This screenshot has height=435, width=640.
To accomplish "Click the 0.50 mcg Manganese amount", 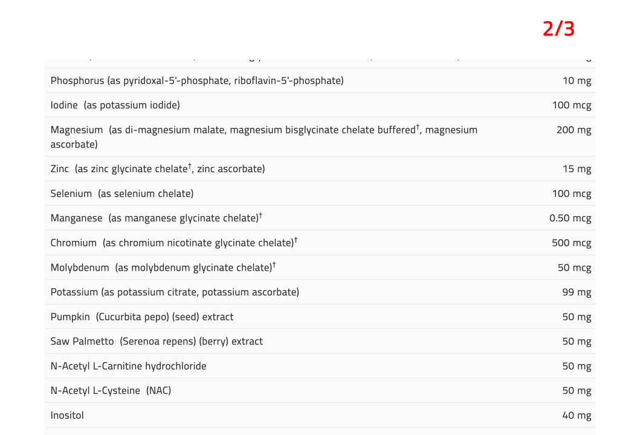I will (570, 218).
